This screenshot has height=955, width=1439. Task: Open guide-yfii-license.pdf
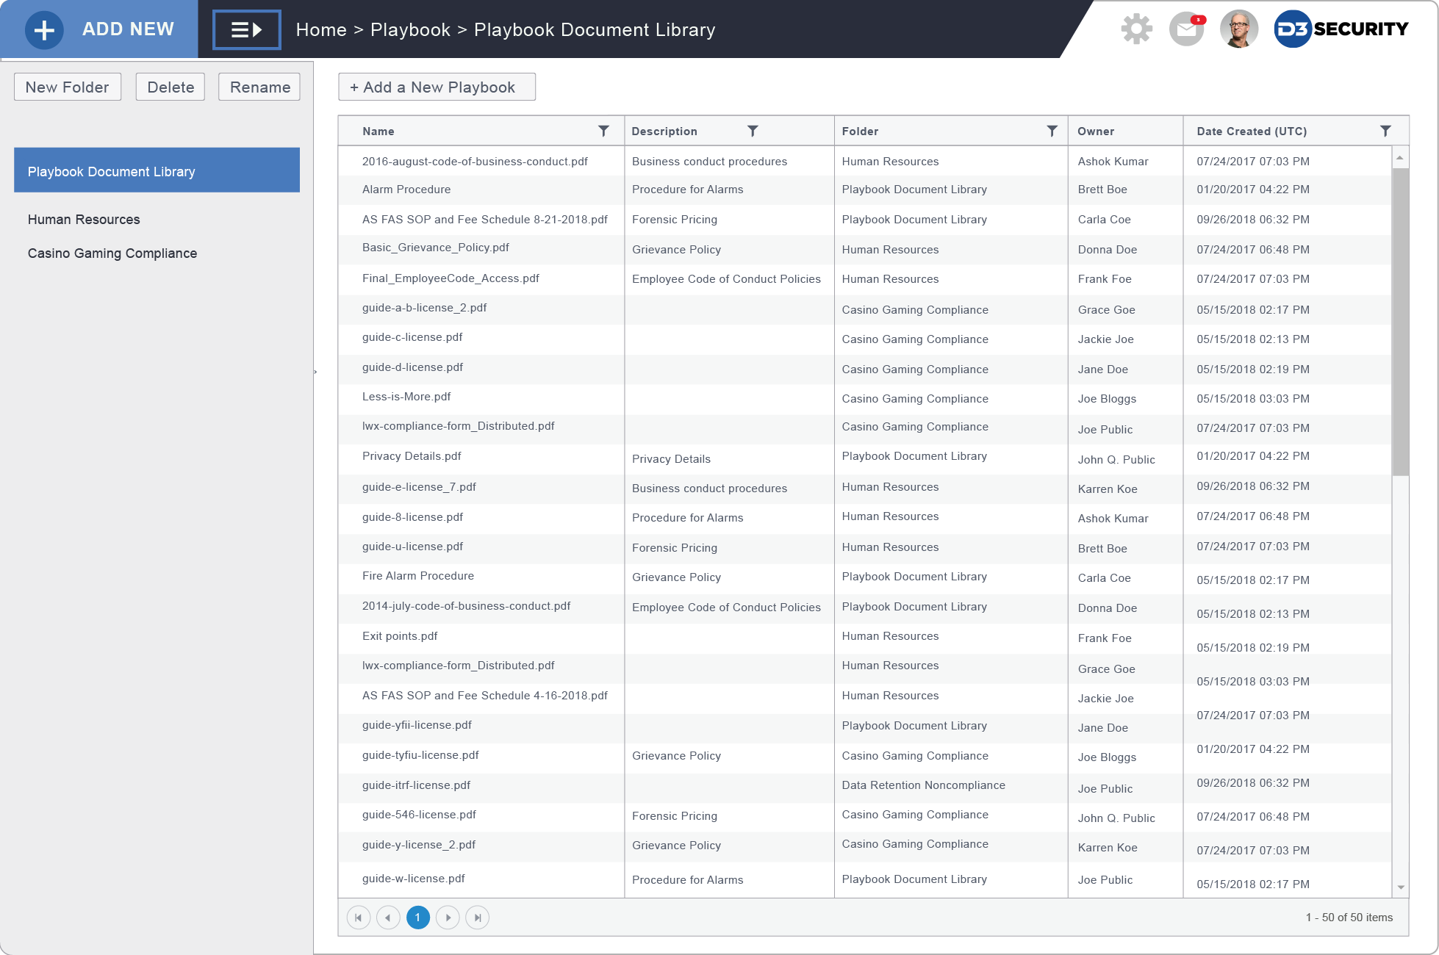point(417,725)
